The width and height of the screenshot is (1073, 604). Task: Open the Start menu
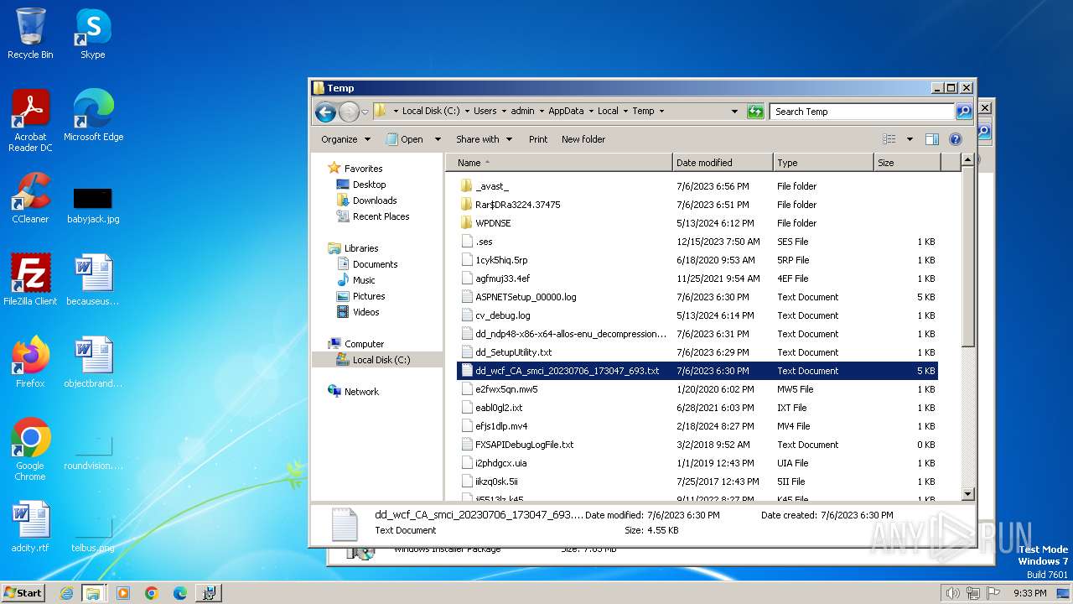(23, 593)
